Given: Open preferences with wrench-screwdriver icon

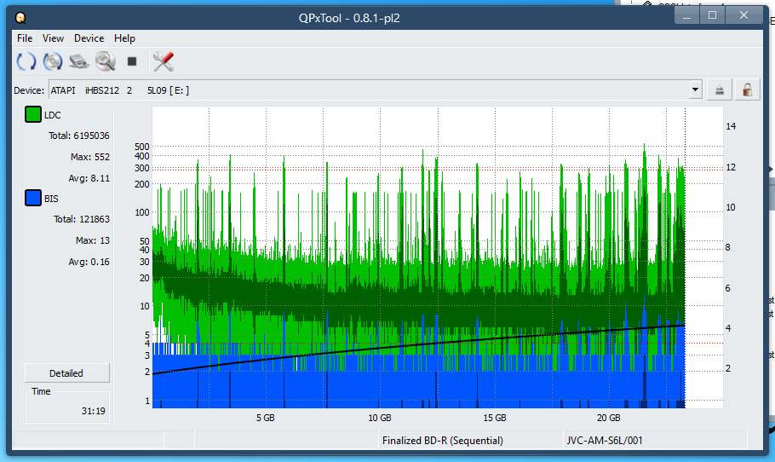Looking at the screenshot, I should (163, 61).
